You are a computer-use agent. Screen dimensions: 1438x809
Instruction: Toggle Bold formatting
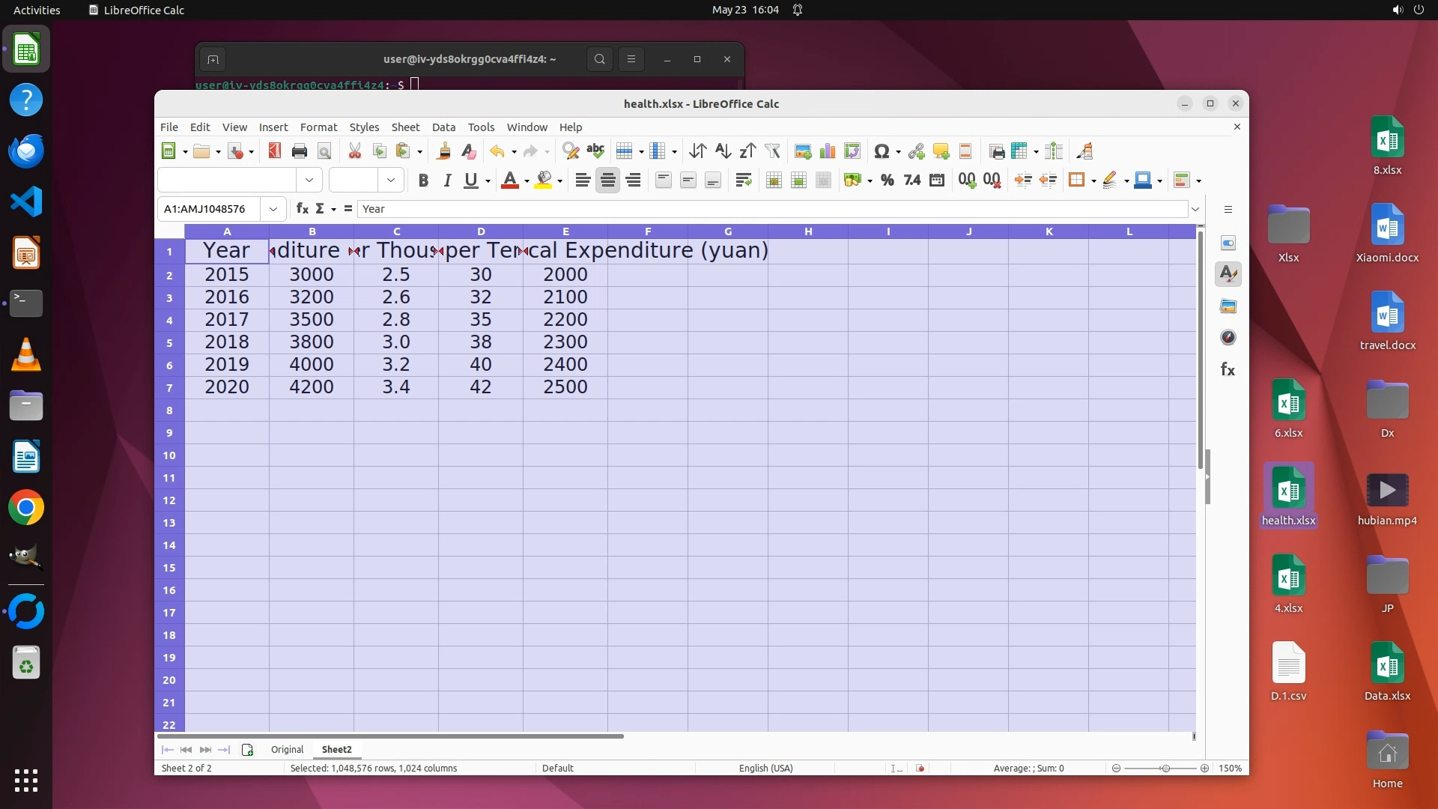tap(423, 180)
